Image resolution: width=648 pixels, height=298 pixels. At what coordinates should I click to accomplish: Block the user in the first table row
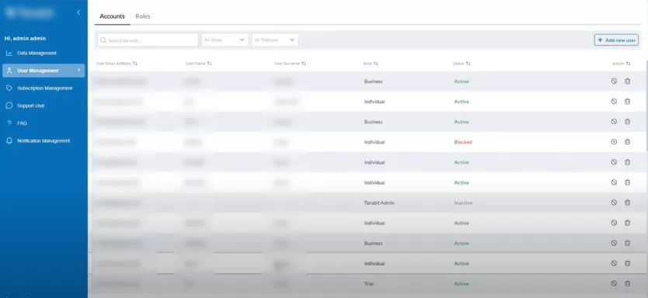point(614,81)
